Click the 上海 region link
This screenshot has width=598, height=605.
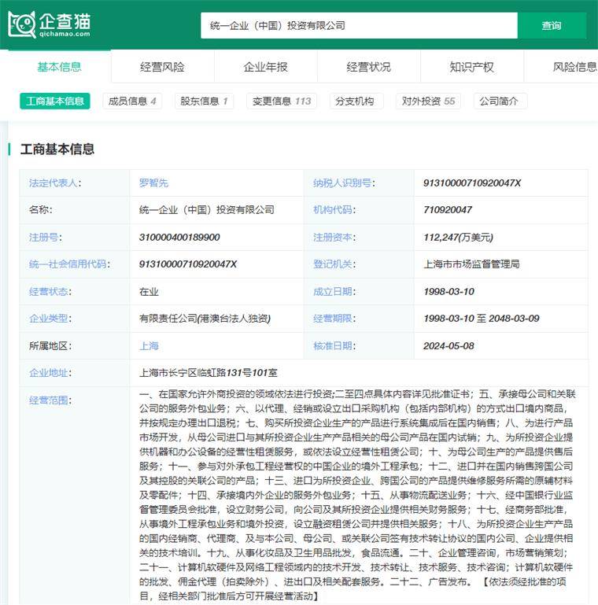pyautogui.click(x=149, y=345)
